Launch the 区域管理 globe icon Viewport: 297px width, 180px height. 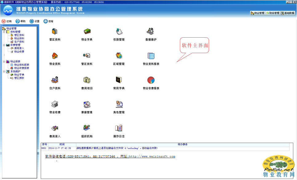coord(119,56)
